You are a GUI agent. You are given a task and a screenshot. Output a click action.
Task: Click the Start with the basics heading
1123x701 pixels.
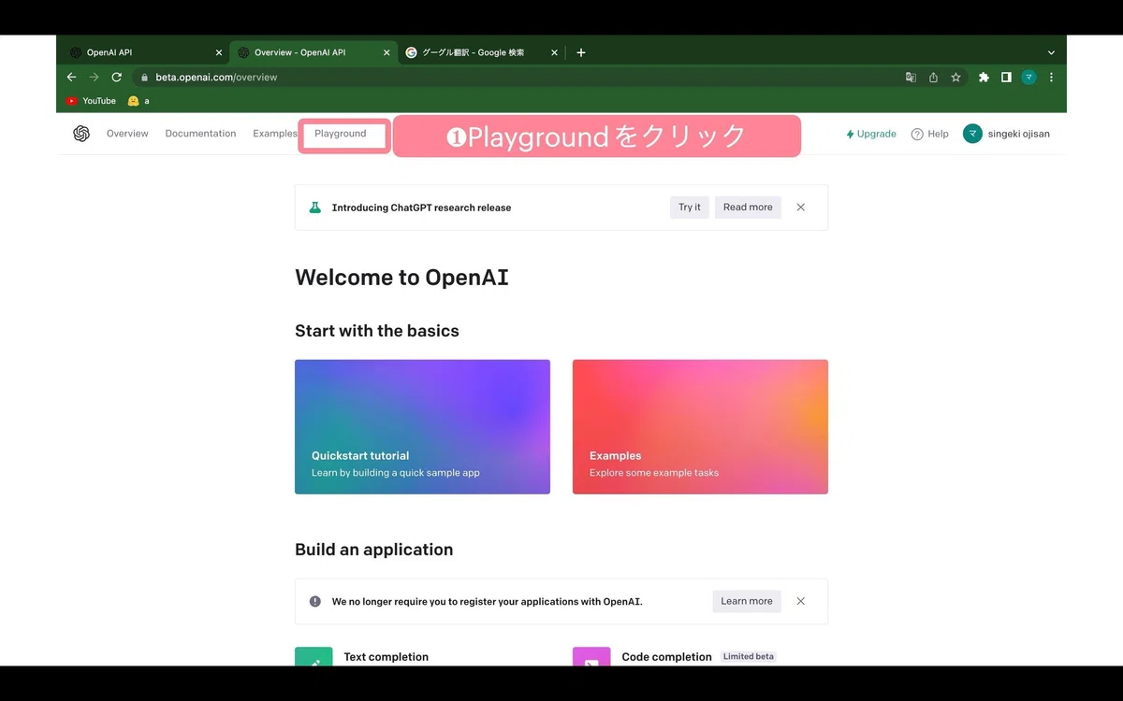pyautogui.click(x=377, y=331)
